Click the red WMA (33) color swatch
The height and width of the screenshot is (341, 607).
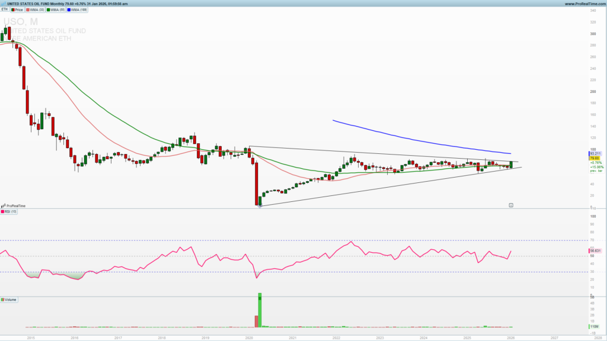point(28,9)
